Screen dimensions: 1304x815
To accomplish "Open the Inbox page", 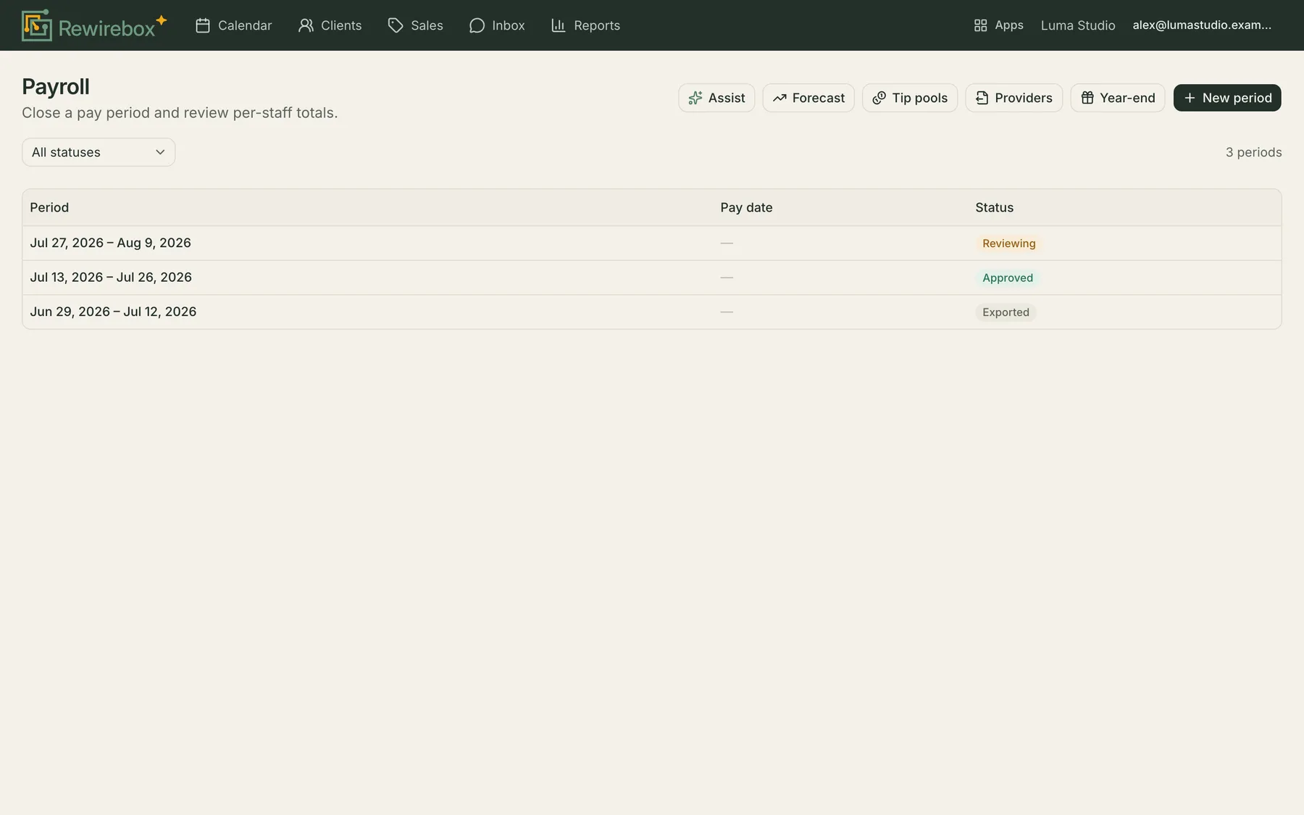I will point(497,25).
